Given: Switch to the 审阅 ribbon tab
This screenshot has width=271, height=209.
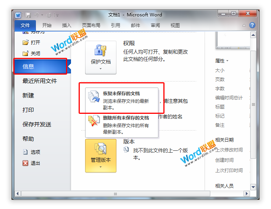Looking at the screenshot, I should pos(155,26).
